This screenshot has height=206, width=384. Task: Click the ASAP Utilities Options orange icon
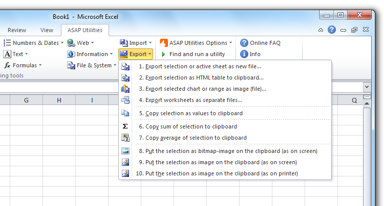164,43
